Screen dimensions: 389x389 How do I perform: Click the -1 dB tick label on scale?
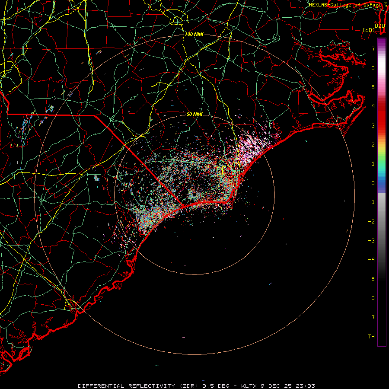tap(371, 202)
